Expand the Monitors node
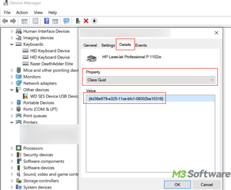 pyautogui.click(x=12, y=77)
